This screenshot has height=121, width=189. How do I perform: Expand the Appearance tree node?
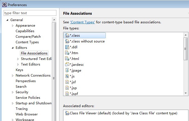point(13,26)
